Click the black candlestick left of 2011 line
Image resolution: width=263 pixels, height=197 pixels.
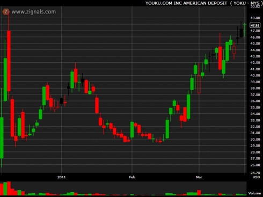(x=62, y=101)
